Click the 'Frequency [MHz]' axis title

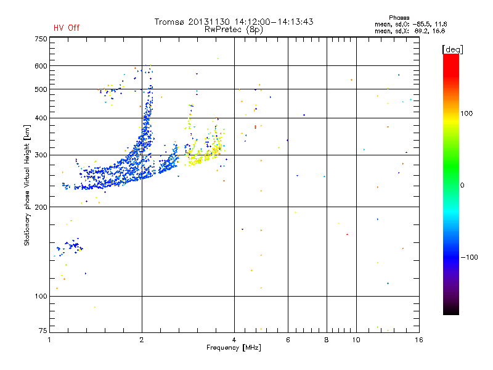pyautogui.click(x=234, y=348)
